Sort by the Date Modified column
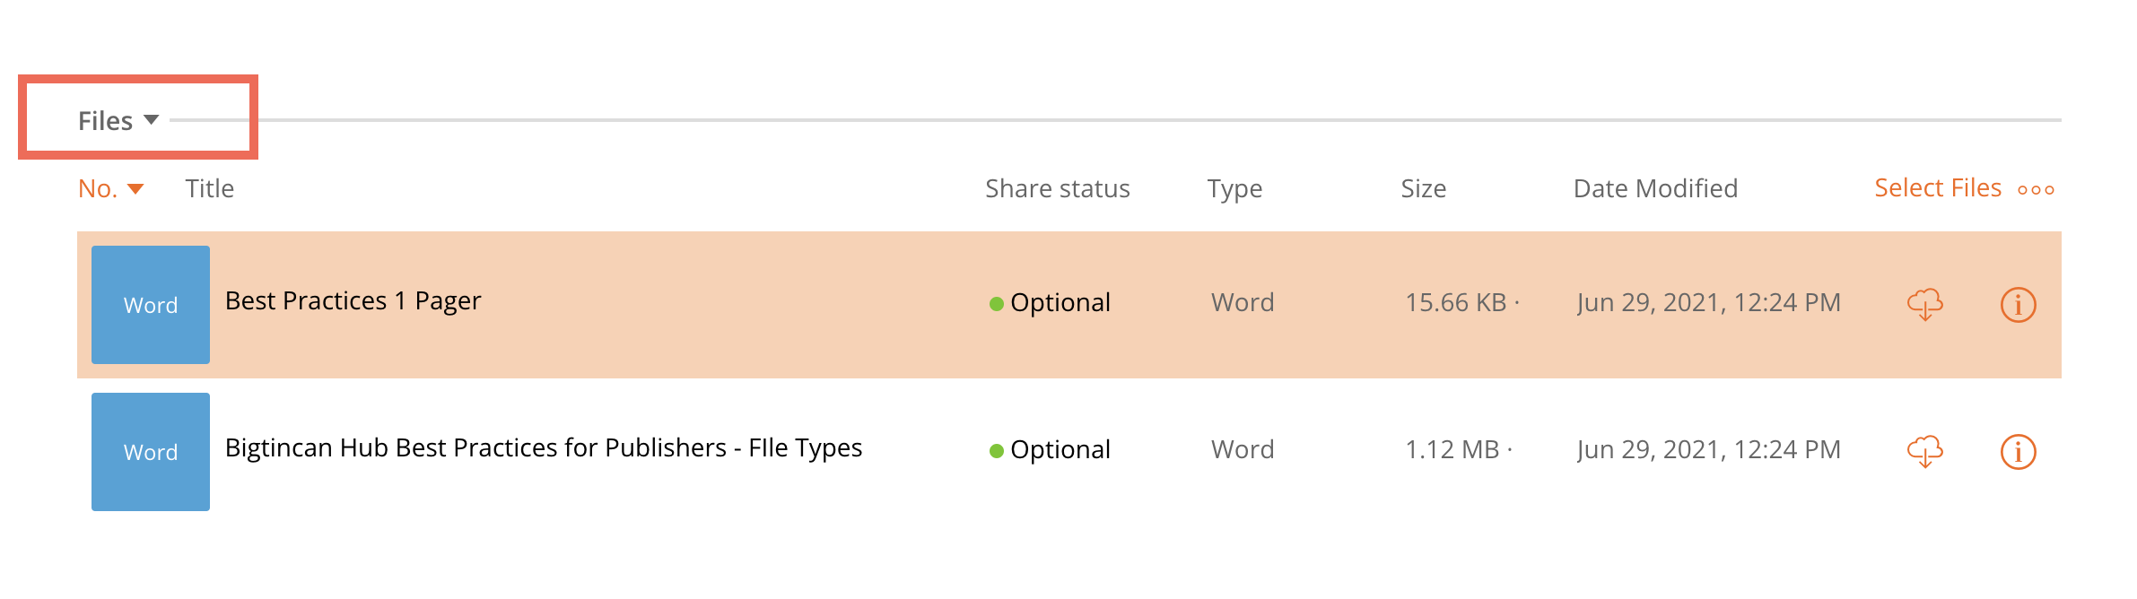Image resolution: width=2137 pixels, height=599 pixels. point(1655,188)
